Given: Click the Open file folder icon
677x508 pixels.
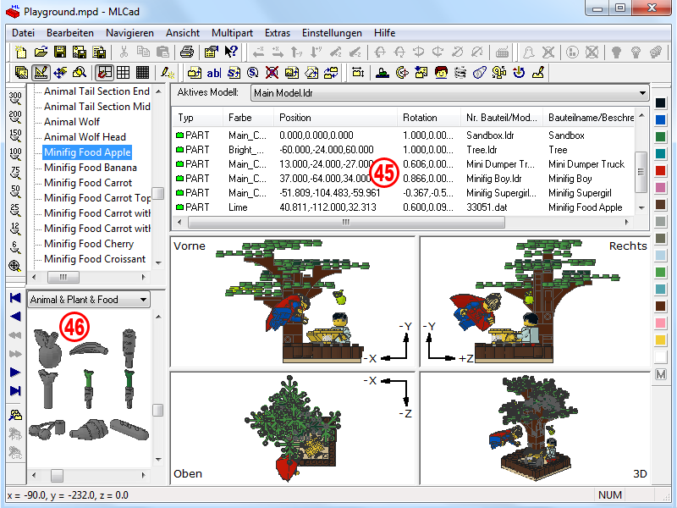Looking at the screenshot, I should pos(41,52).
